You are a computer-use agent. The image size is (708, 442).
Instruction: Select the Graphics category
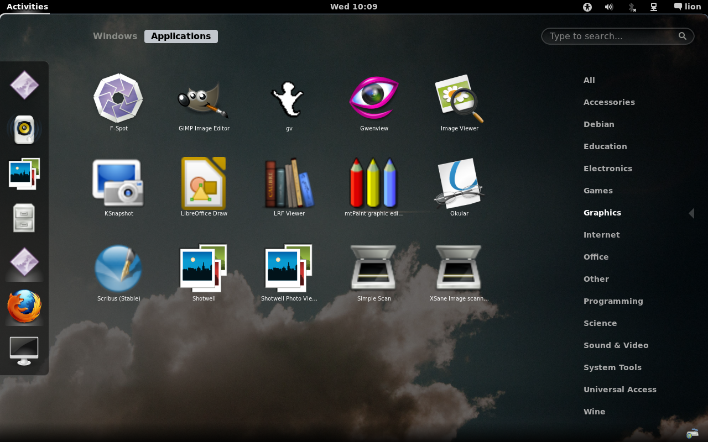coord(602,213)
